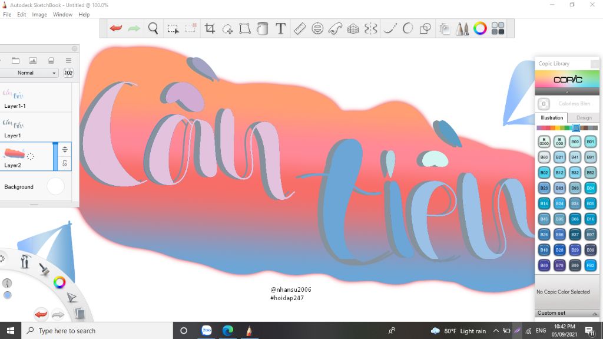The width and height of the screenshot is (603, 339).
Task: Click the red undo arrow in lagoon
Action: coord(41,314)
